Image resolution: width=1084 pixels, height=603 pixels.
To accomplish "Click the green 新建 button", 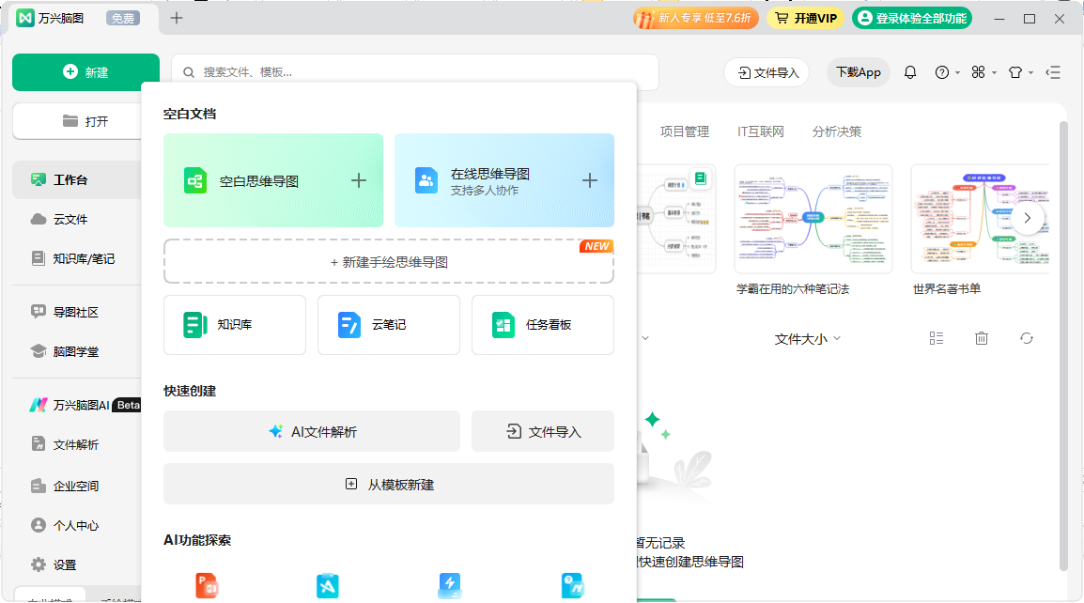I will point(85,72).
